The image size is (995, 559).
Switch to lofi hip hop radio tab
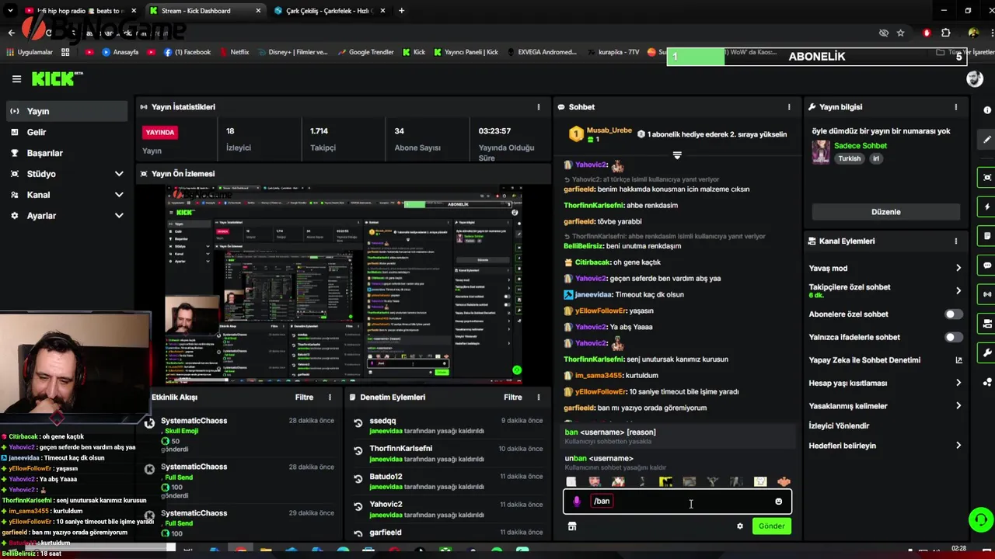(x=80, y=11)
